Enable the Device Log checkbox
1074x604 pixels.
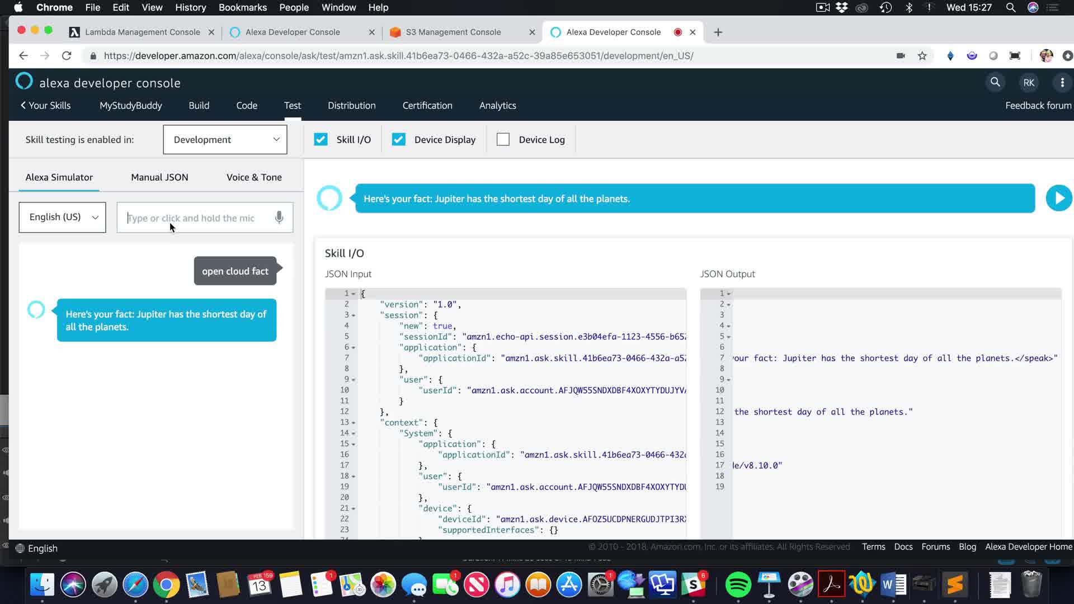503,139
